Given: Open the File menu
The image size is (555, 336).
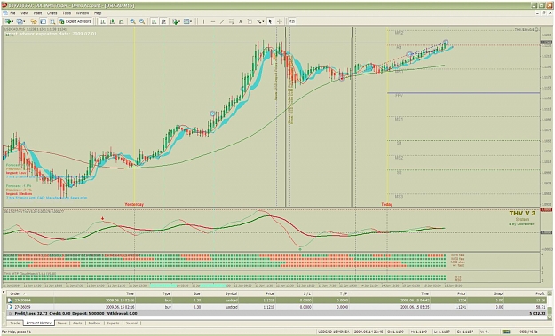Looking at the screenshot, I should (12, 13).
